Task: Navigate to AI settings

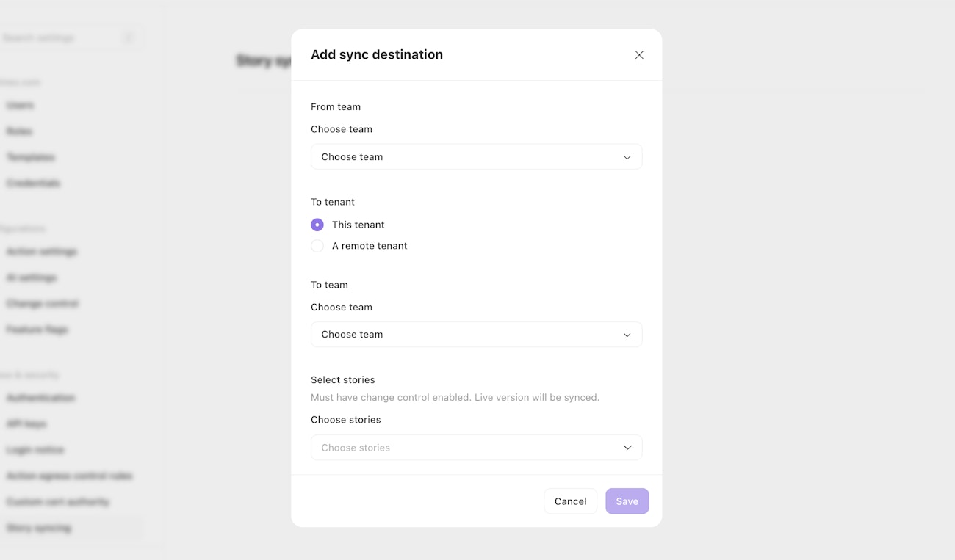Action: 32,277
